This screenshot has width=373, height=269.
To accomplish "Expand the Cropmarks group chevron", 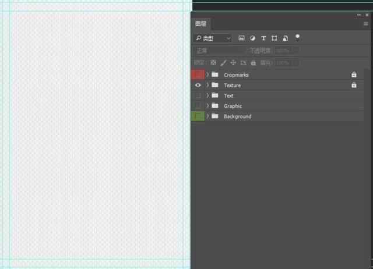I will click(207, 75).
